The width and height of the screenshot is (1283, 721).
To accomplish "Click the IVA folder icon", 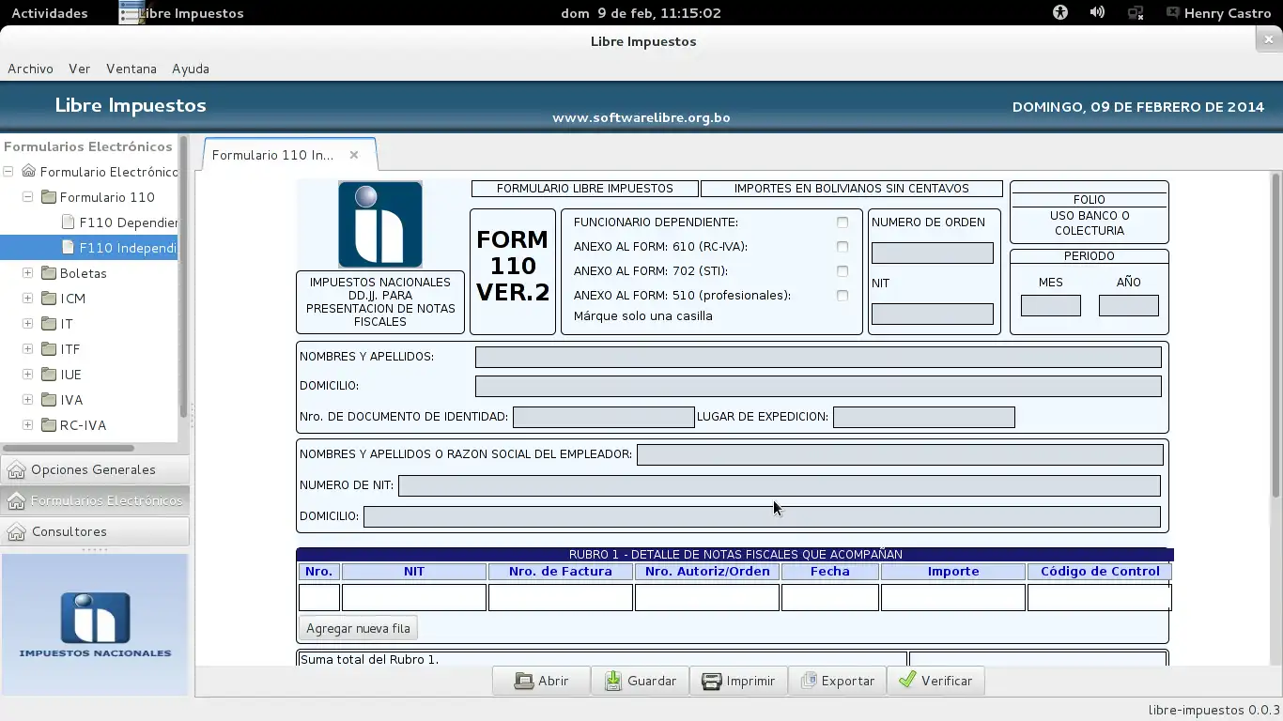I will point(49,400).
